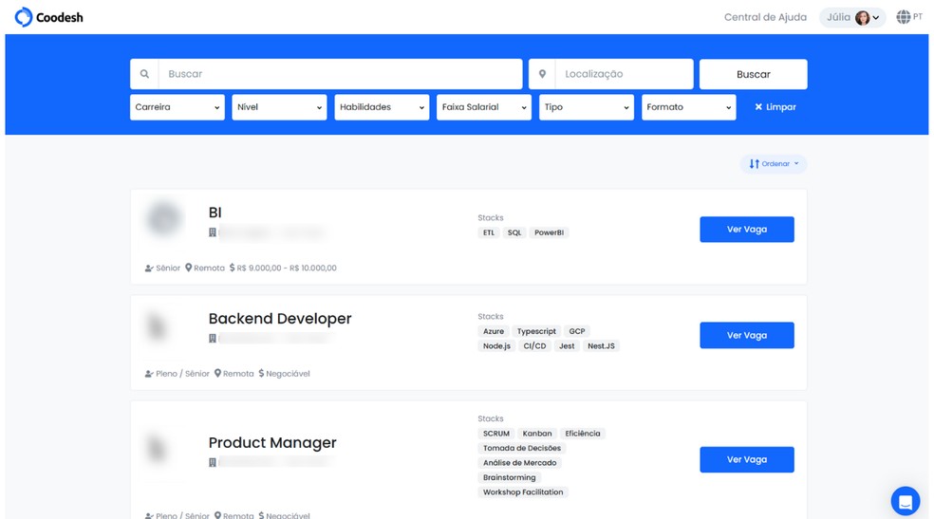
Task: Click the GCP stack tag
Action: coord(576,331)
